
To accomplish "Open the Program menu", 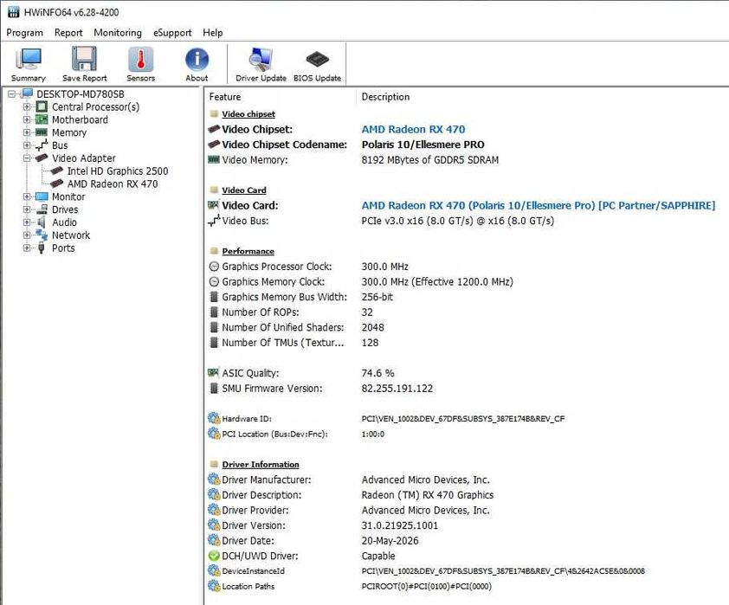I will click(x=24, y=33).
